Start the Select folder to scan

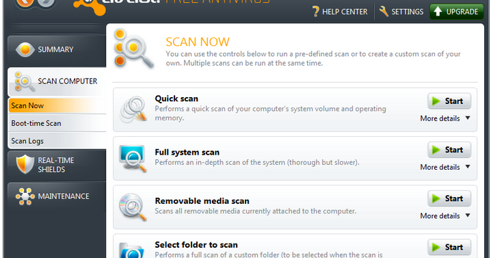pos(449,247)
